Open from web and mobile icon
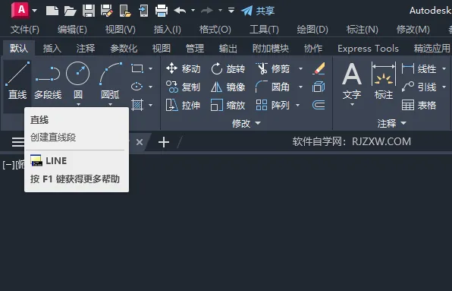This screenshot has width=452, height=291. point(125,11)
